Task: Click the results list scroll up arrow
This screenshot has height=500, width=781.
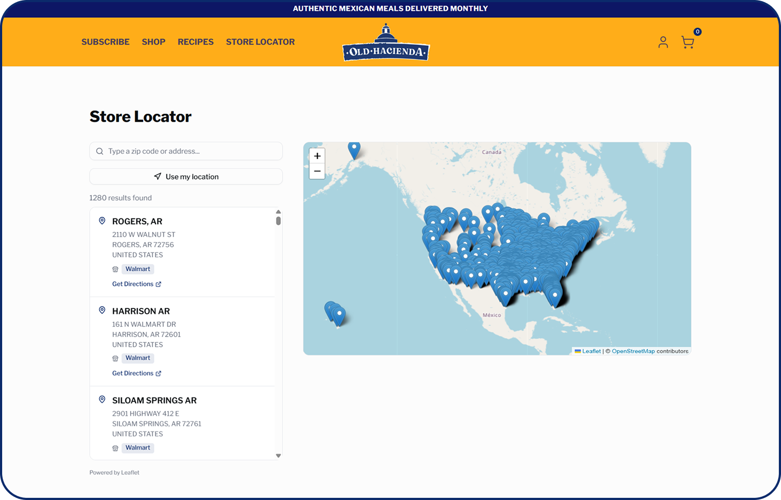Action: tap(278, 212)
